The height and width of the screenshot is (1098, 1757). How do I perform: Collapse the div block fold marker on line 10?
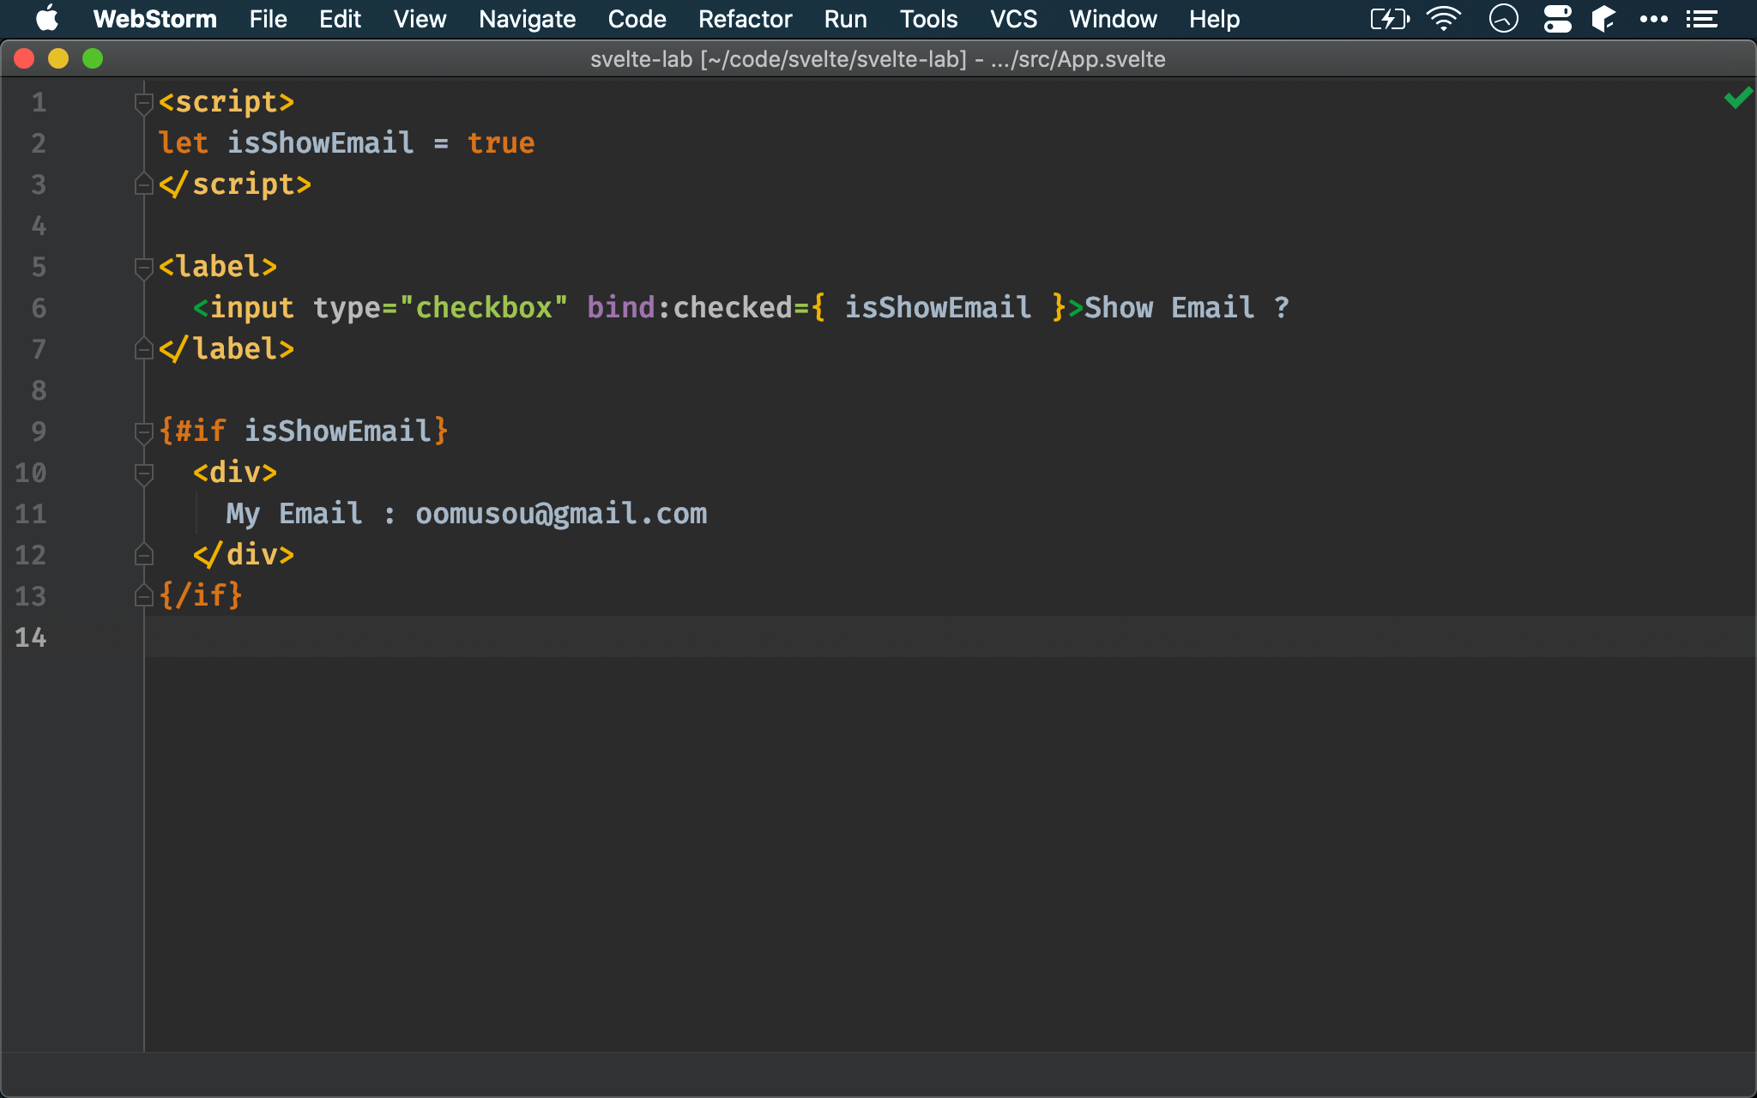pos(143,474)
